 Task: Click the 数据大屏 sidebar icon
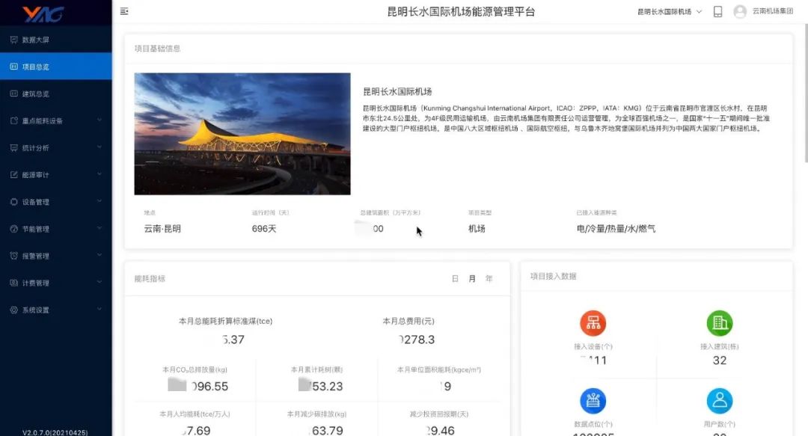(x=14, y=40)
